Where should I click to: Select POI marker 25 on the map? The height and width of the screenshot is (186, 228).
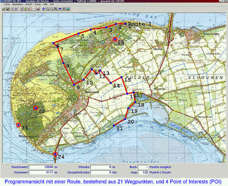tap(115, 39)
